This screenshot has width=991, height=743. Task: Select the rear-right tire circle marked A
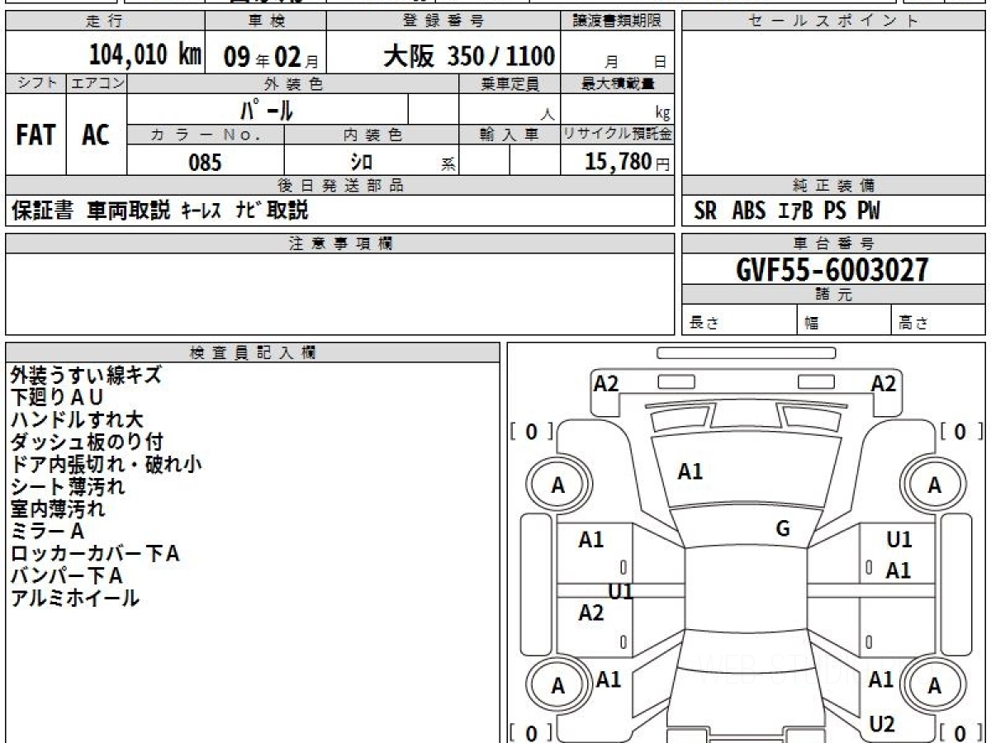pos(934,686)
